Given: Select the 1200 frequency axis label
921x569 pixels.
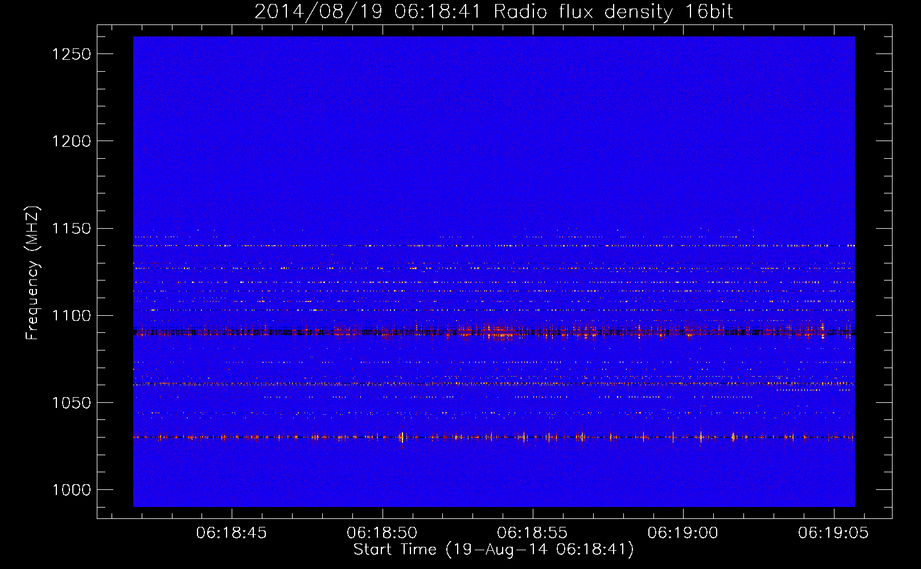Looking at the screenshot, I should (x=71, y=141).
